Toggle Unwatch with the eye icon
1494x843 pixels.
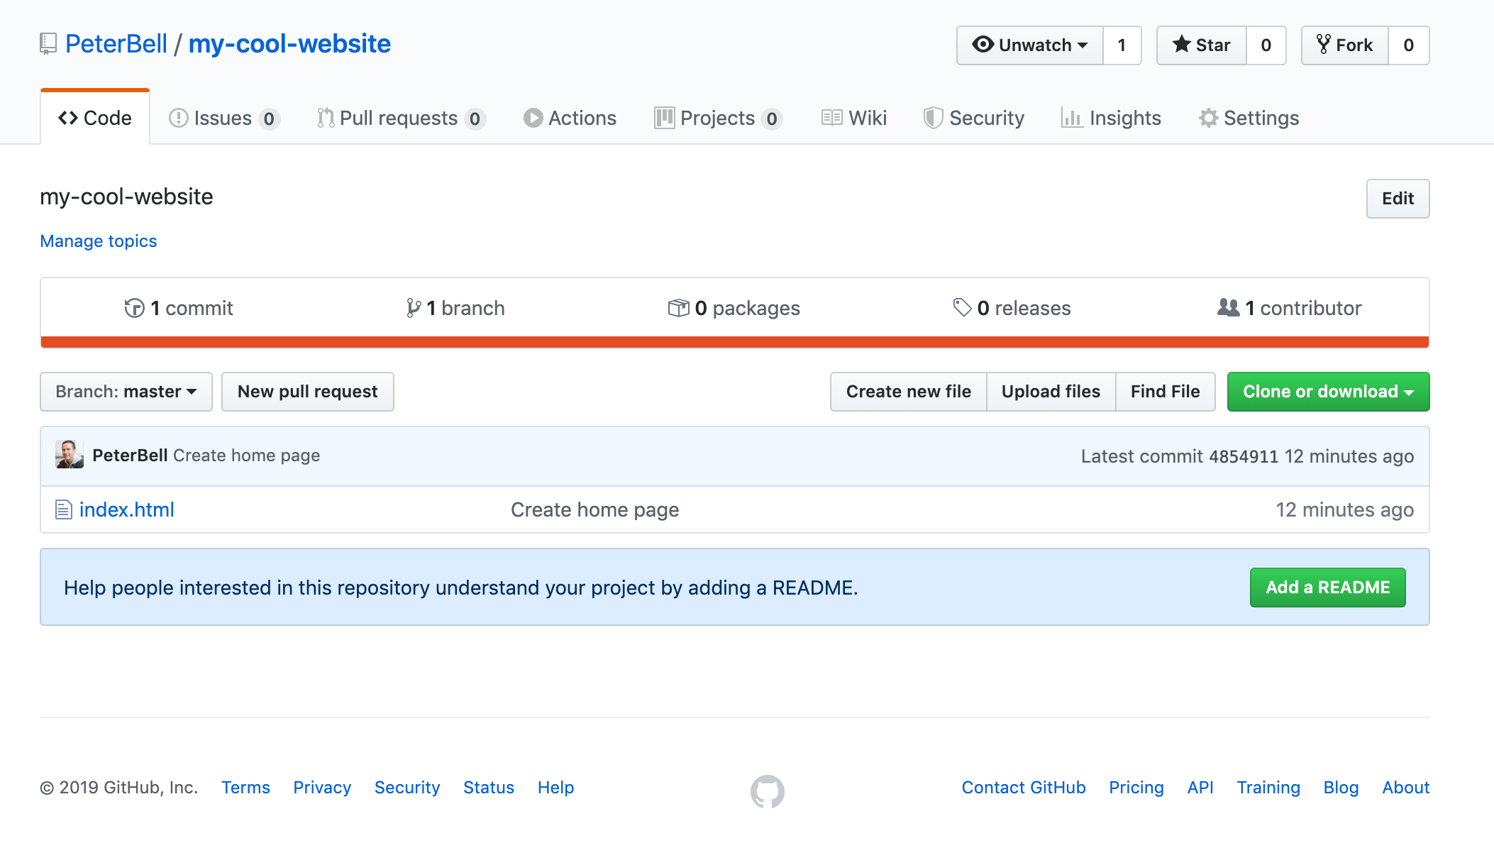[x=1030, y=45]
